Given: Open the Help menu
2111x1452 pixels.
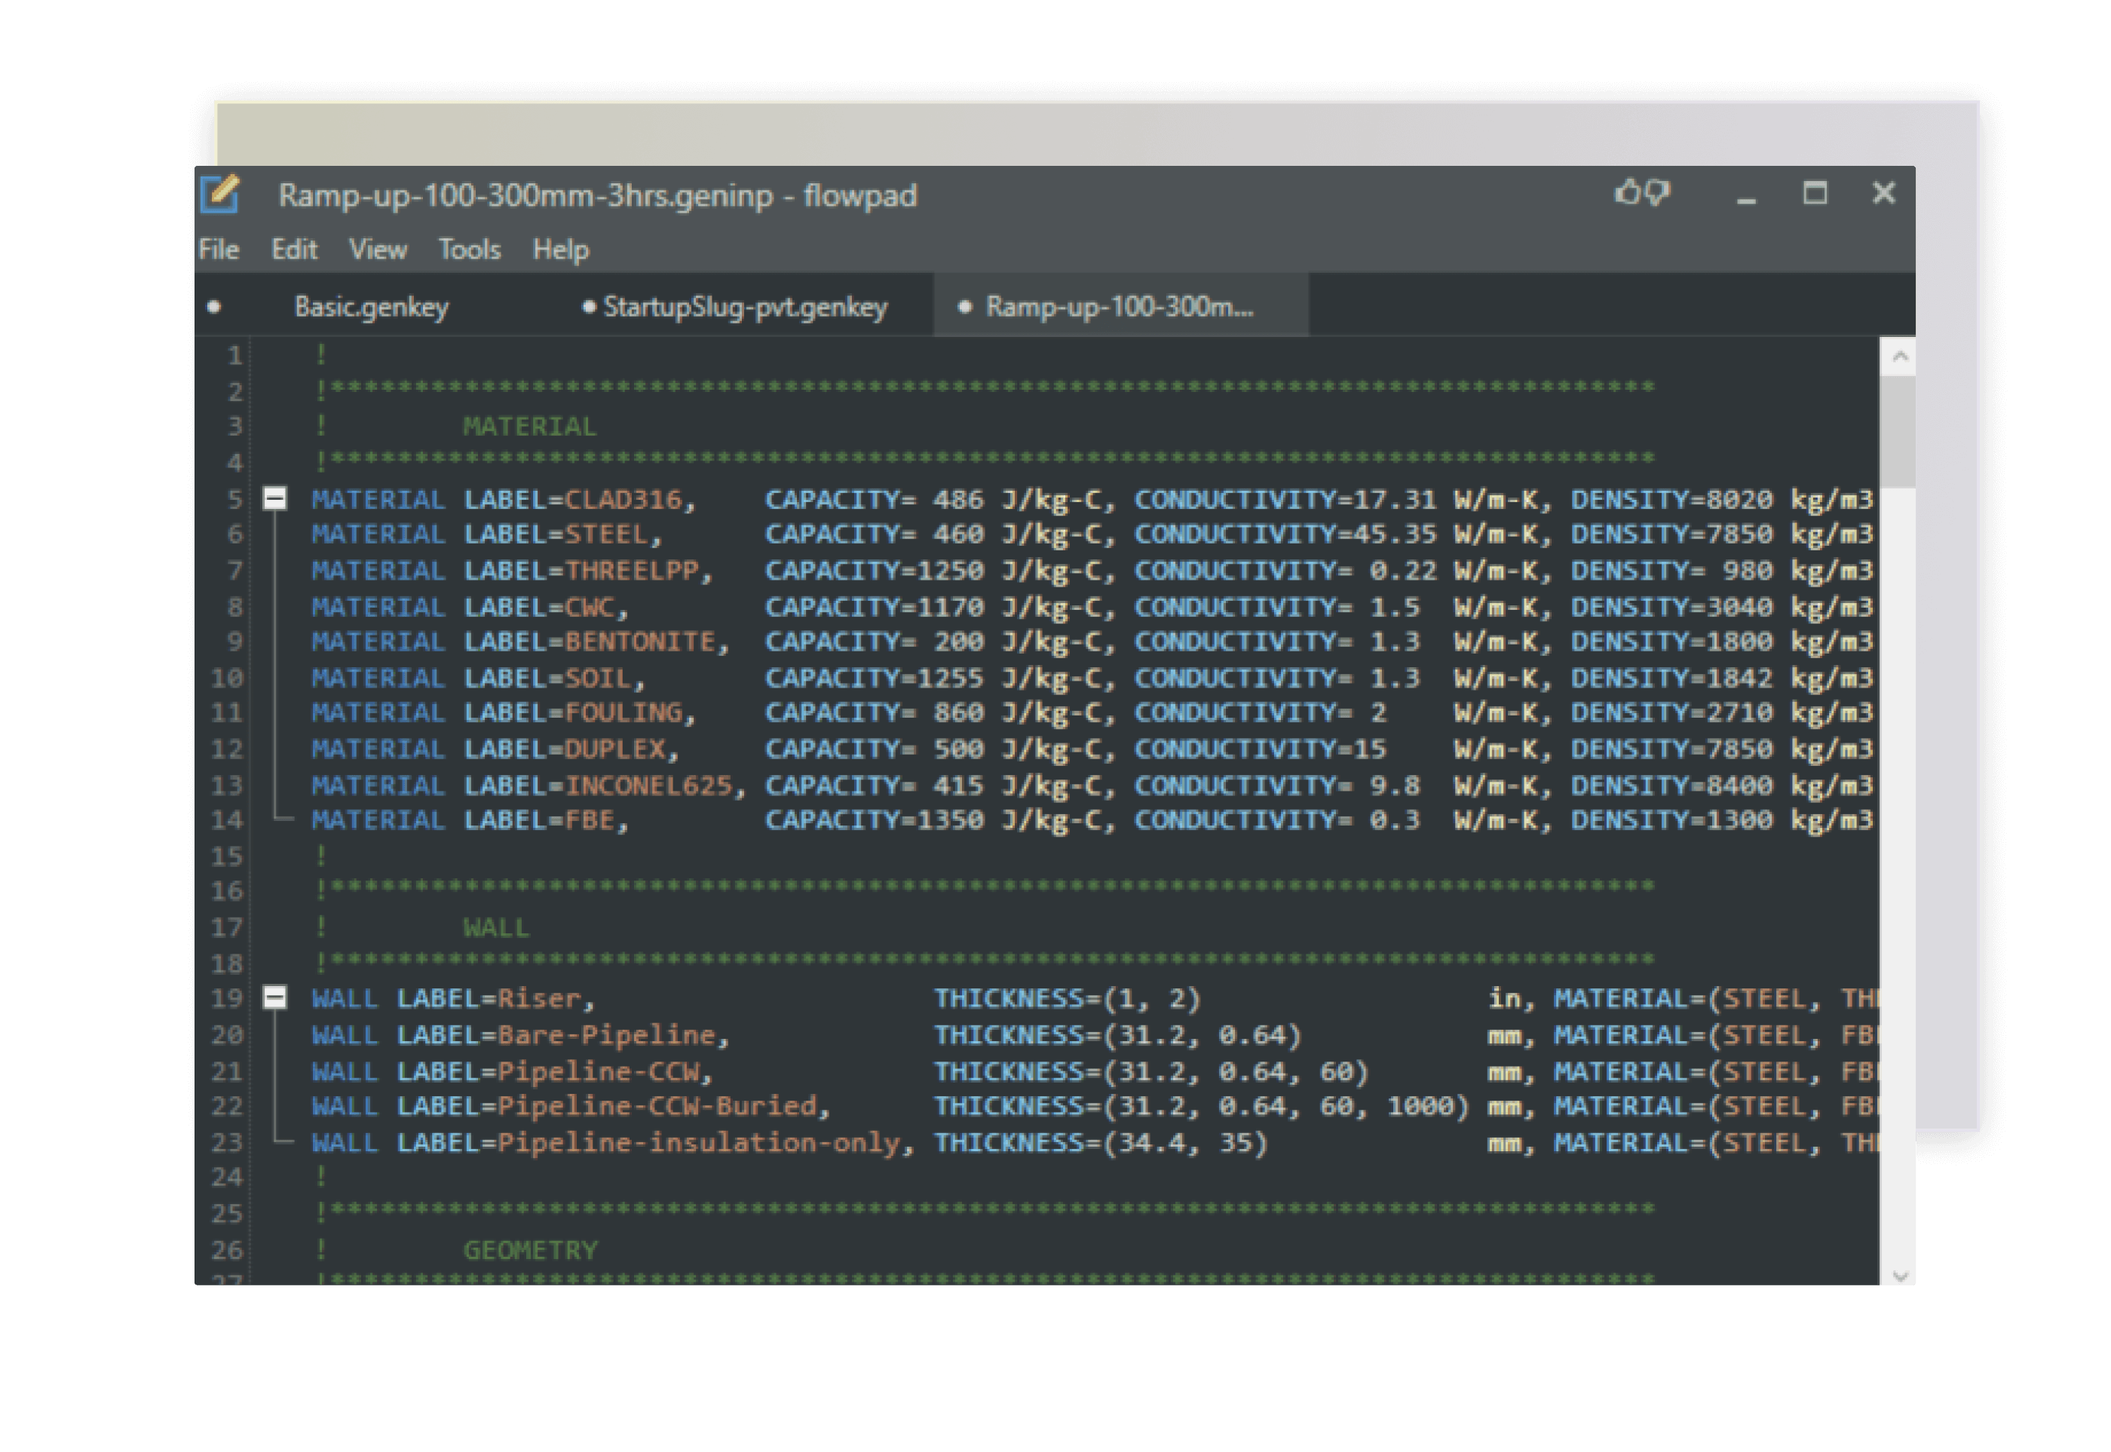Looking at the screenshot, I should [560, 250].
